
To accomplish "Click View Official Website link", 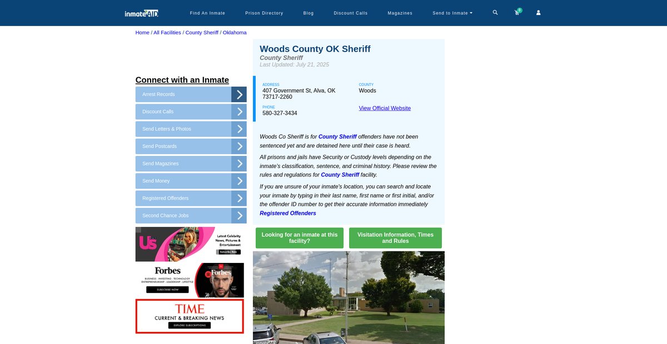I will 385,108.
